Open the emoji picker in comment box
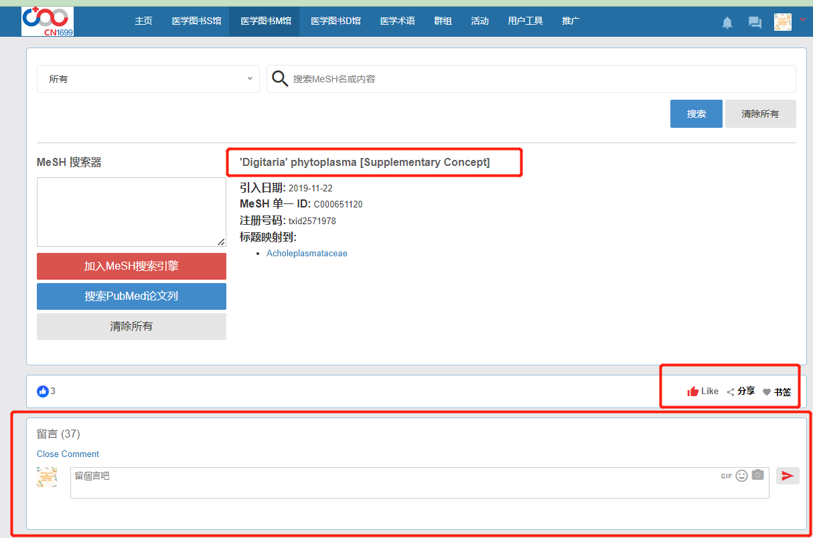Image resolution: width=813 pixels, height=538 pixels. [741, 476]
